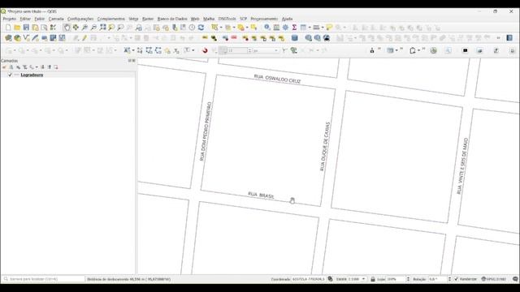
Task: Click the Open Layer Styling Panel icon in Camadas
Action: 4,67
